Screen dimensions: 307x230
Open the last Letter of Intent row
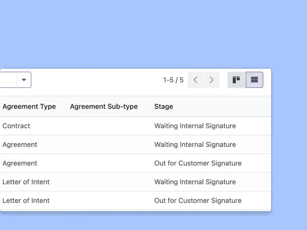(26, 201)
